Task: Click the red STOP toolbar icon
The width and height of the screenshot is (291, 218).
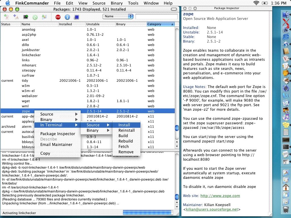Action: (x=58, y=17)
